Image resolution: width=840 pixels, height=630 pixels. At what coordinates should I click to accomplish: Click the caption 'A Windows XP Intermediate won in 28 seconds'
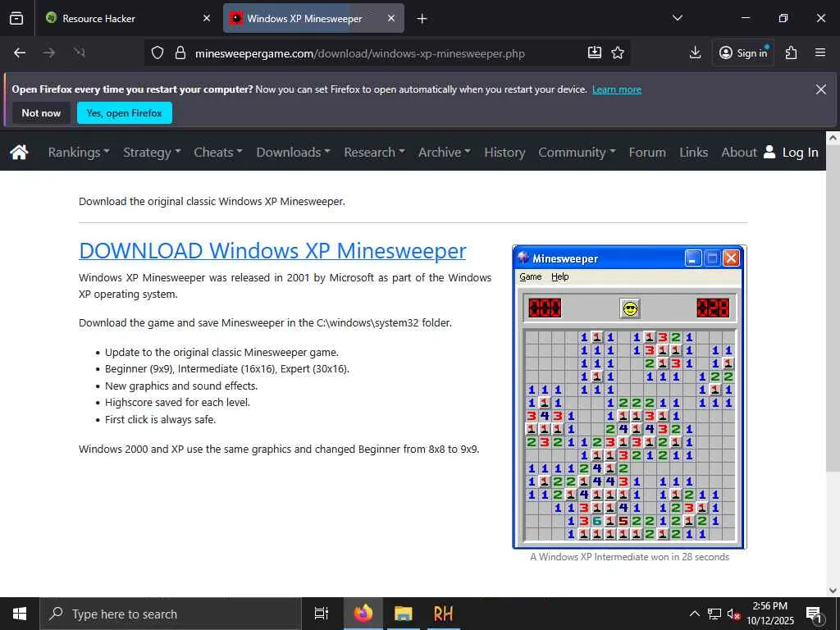pos(629,557)
